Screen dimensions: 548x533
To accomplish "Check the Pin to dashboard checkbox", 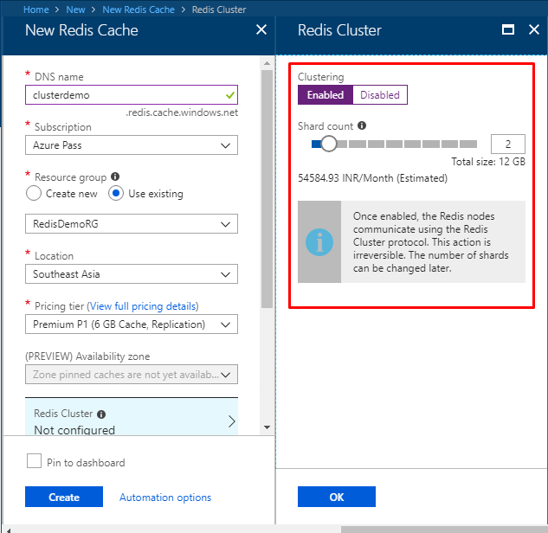I will [35, 461].
